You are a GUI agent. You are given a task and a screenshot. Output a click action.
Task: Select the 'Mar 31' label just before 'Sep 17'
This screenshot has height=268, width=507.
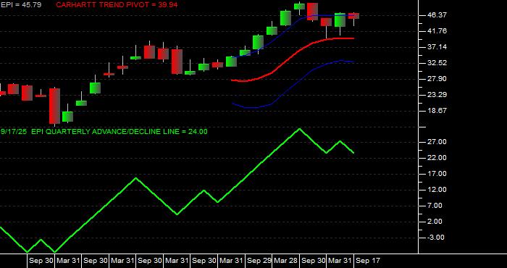340,261
